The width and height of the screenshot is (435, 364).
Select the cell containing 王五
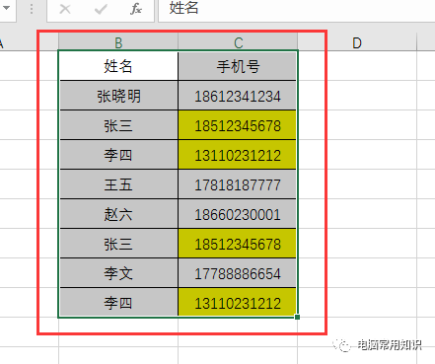pyautogui.click(x=118, y=184)
